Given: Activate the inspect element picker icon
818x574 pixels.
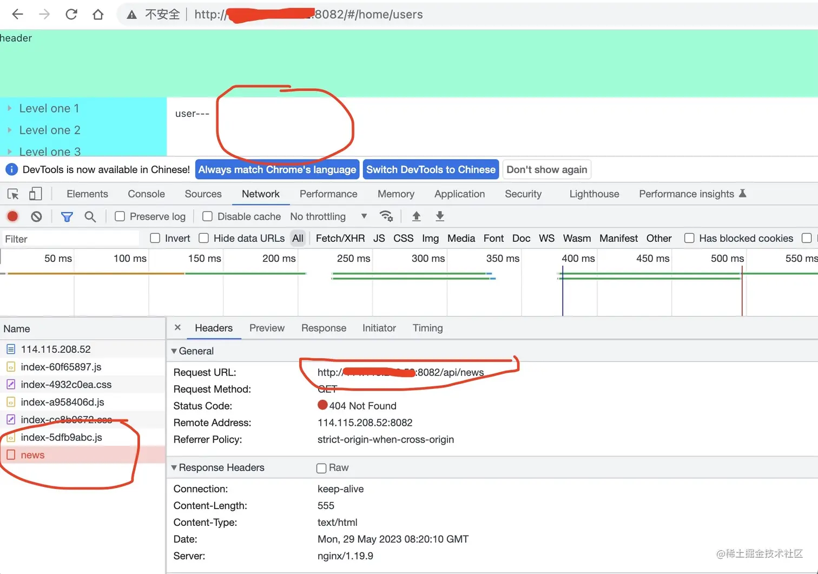Looking at the screenshot, I should pos(13,194).
